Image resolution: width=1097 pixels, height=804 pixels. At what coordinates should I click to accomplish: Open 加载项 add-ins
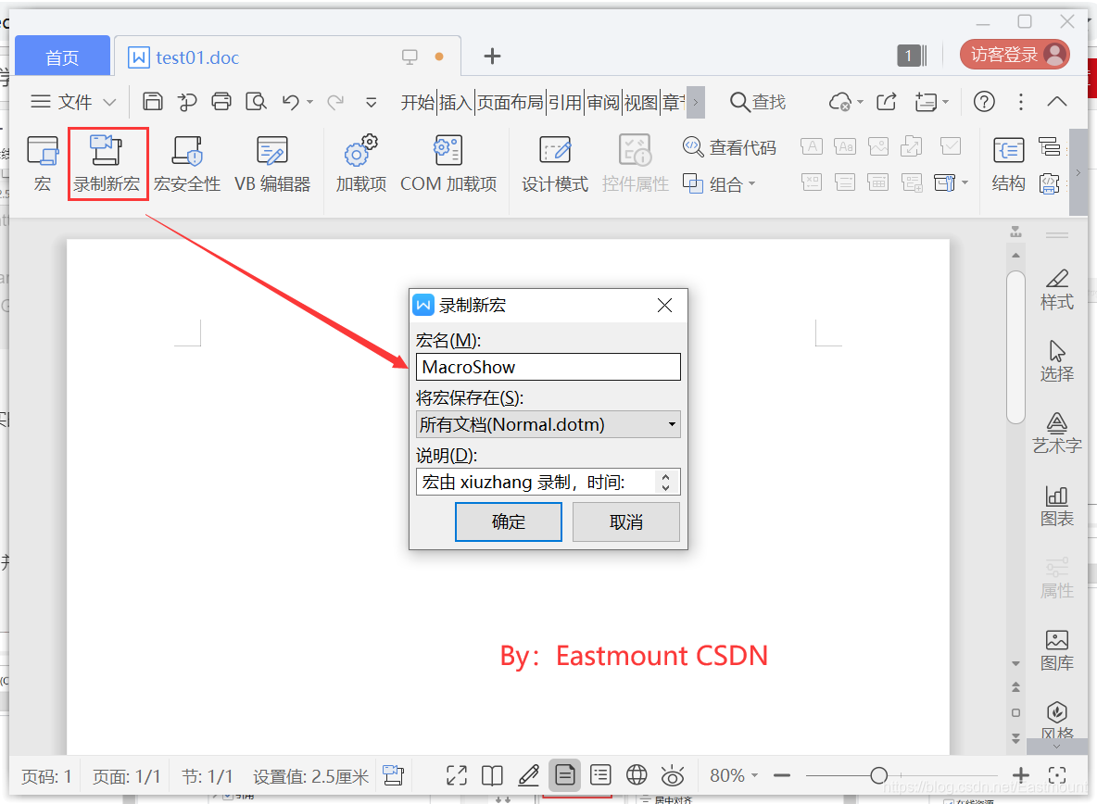[x=361, y=164]
